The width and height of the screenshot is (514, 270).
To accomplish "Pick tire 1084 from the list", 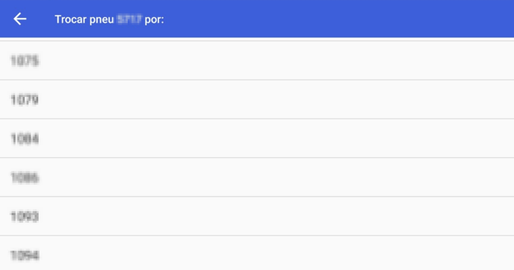I will 257,138.
